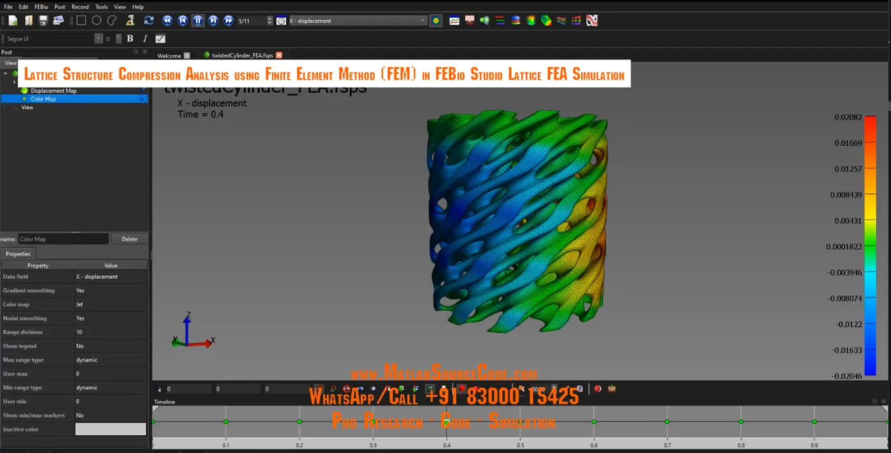Pause the animation playback
The width and height of the screenshot is (891, 453).
[198, 21]
